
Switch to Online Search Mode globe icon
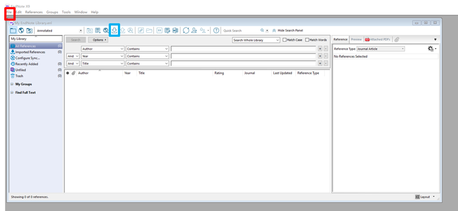pyautogui.click(x=21, y=31)
